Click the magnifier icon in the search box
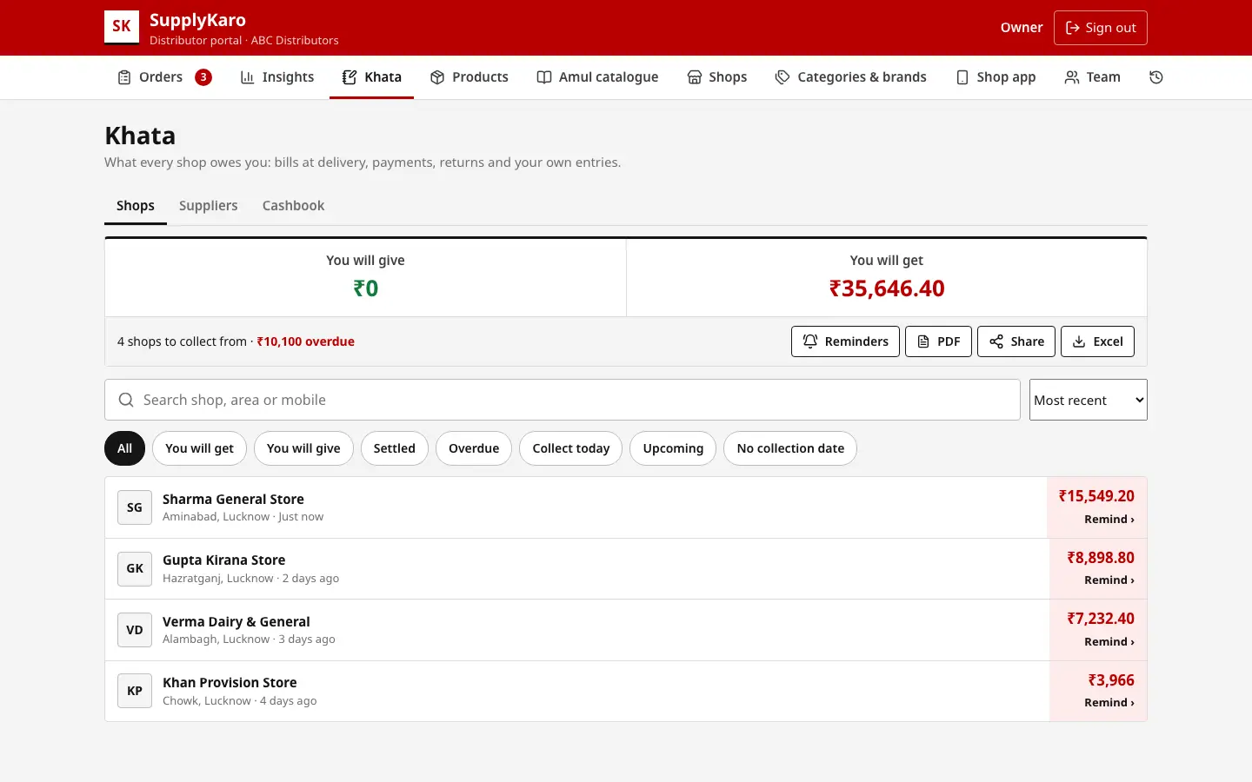The width and height of the screenshot is (1252, 782). [126, 400]
